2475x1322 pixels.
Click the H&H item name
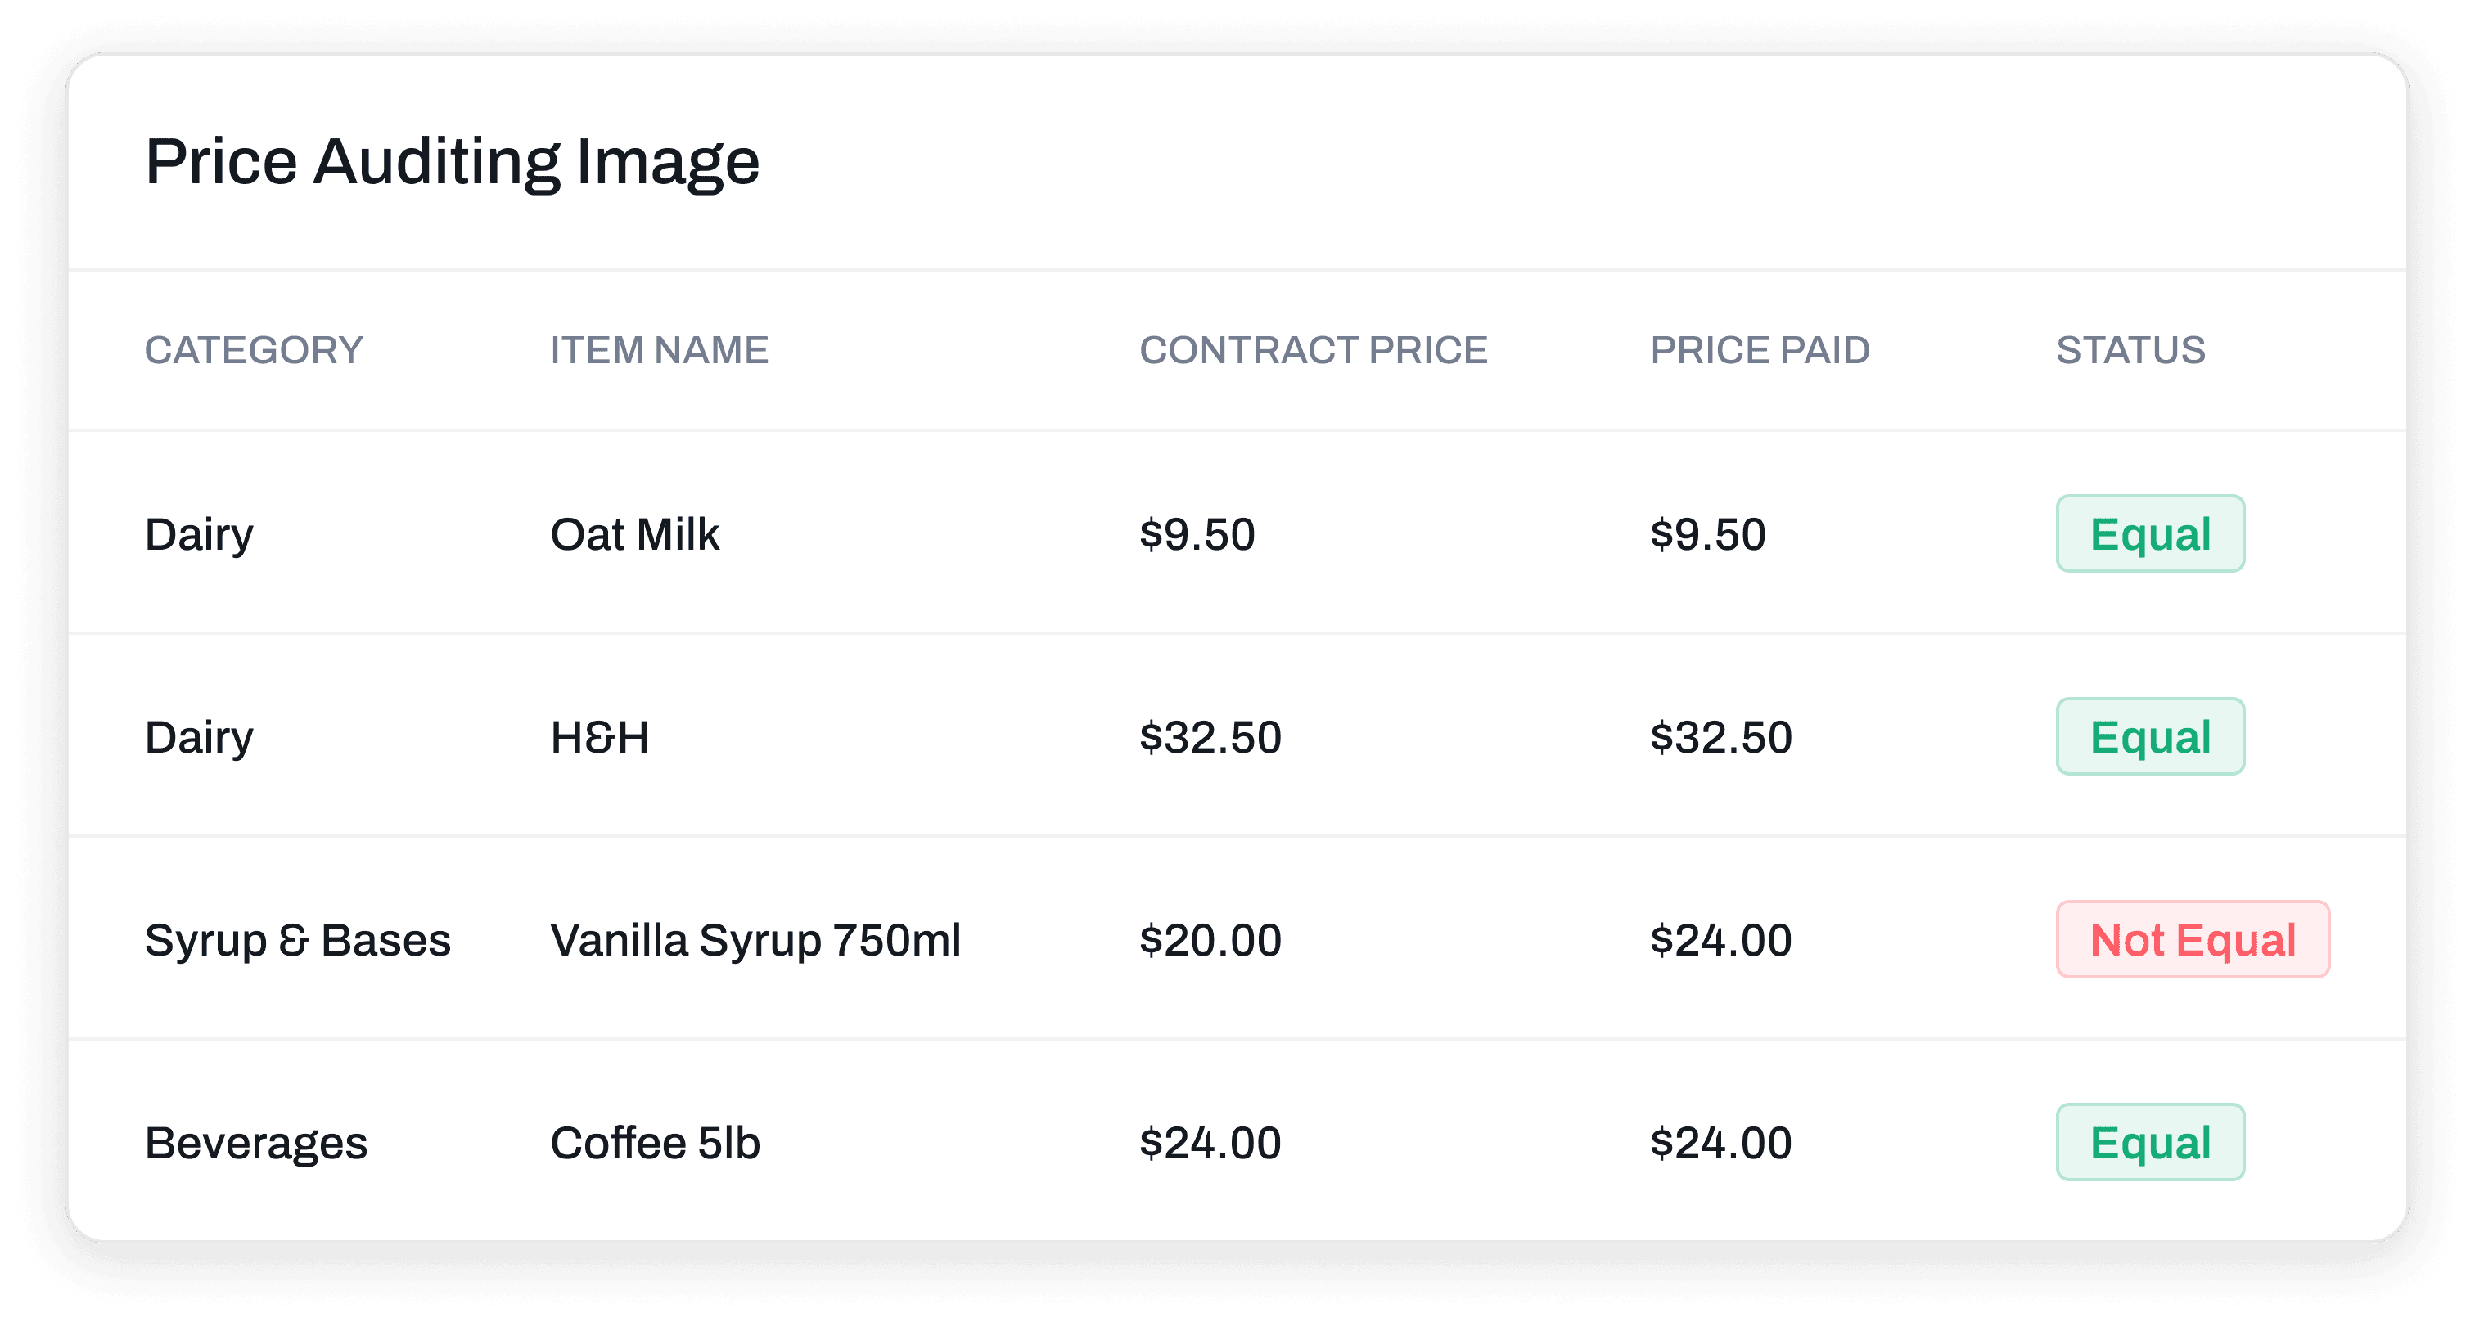click(x=600, y=737)
